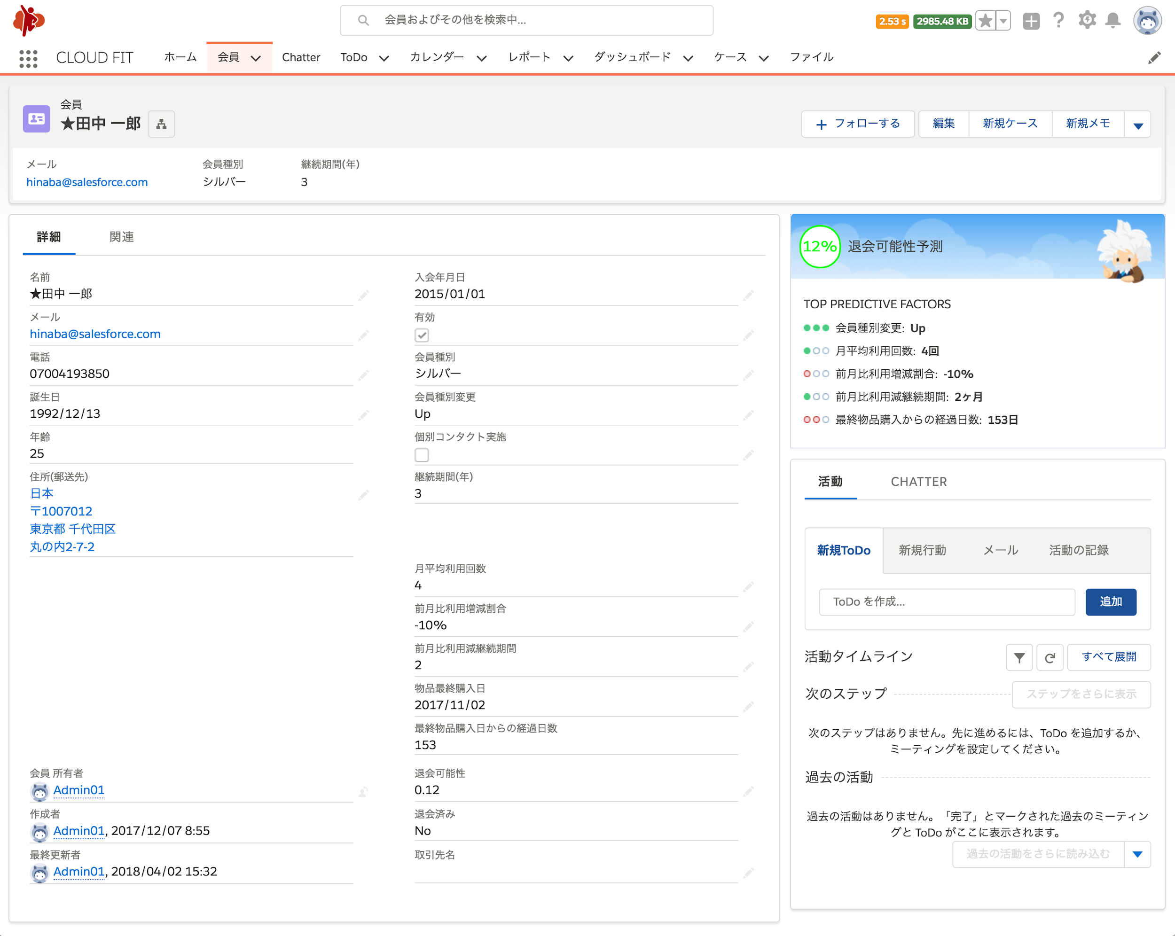The image size is (1175, 936).
Task: Switch to the 関連 tab
Action: [x=122, y=237]
